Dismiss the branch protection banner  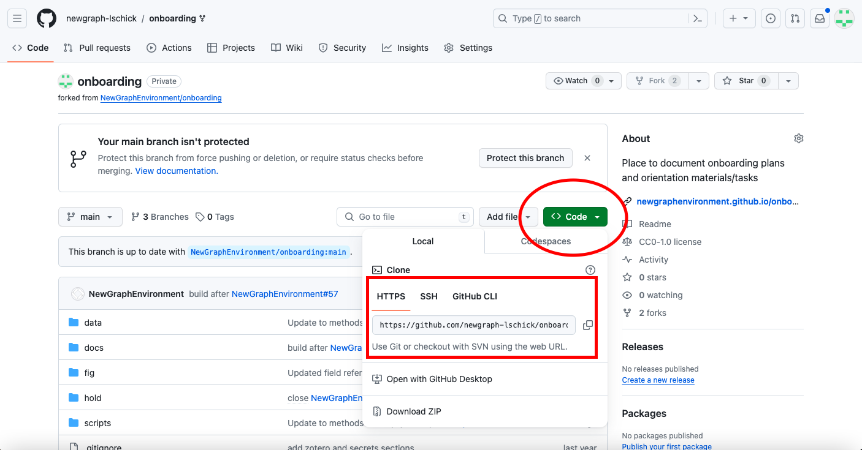pos(587,158)
